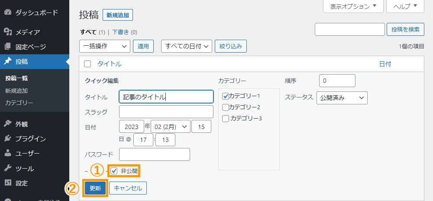Click the タイトル field with 記事のタイトル
Screen dimensions: 433x201
pos(166,97)
